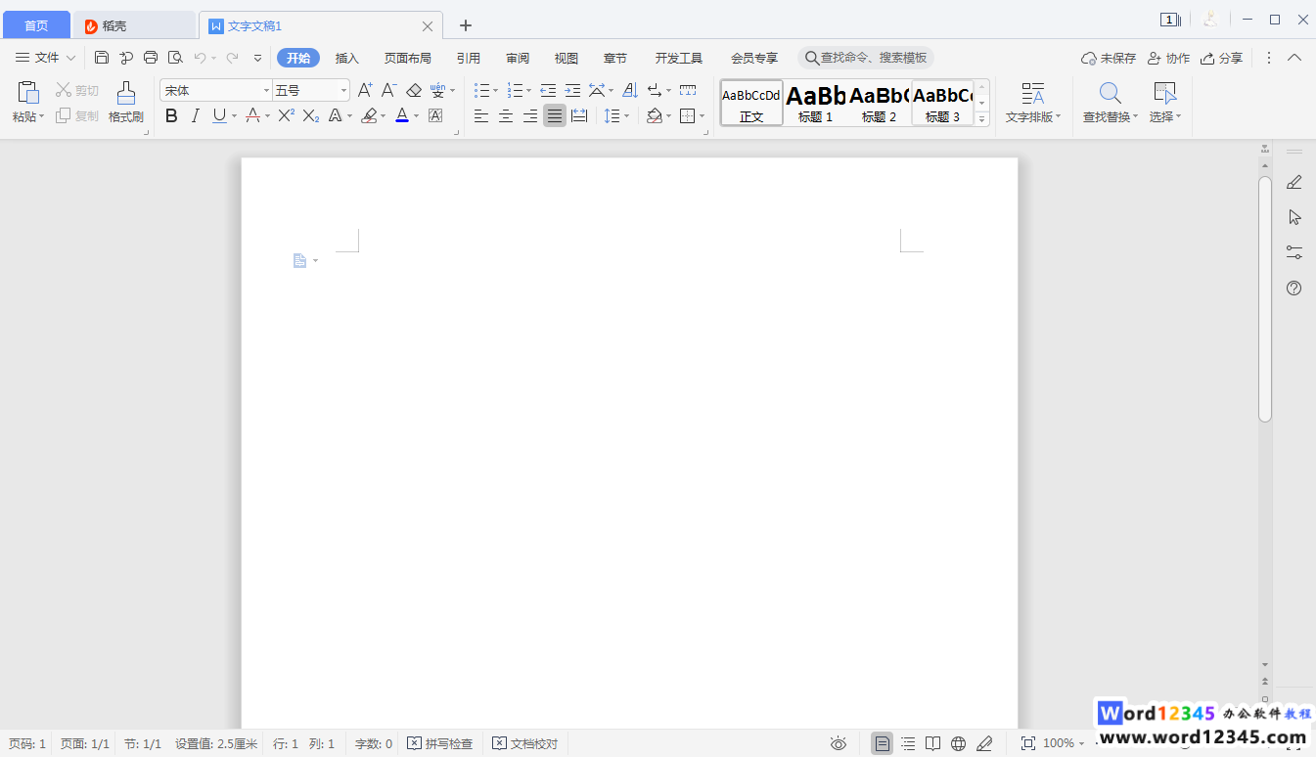Toggle justified alignment
Image resolution: width=1316 pixels, height=757 pixels.
(555, 116)
